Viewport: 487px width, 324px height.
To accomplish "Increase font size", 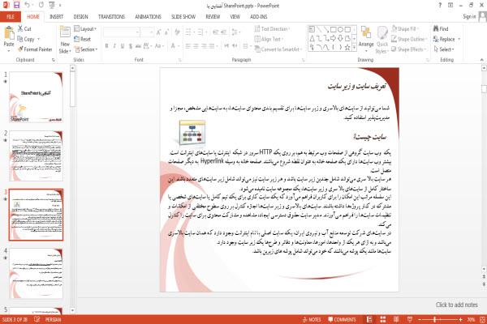I will click(159, 32).
